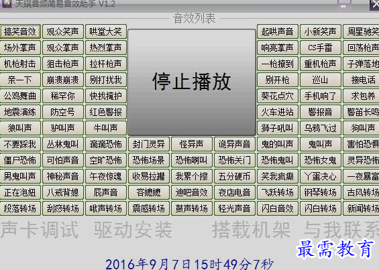Screen dimensions: 379x270
Task: Trigger the 封门灵异 sound
Action: point(149,144)
